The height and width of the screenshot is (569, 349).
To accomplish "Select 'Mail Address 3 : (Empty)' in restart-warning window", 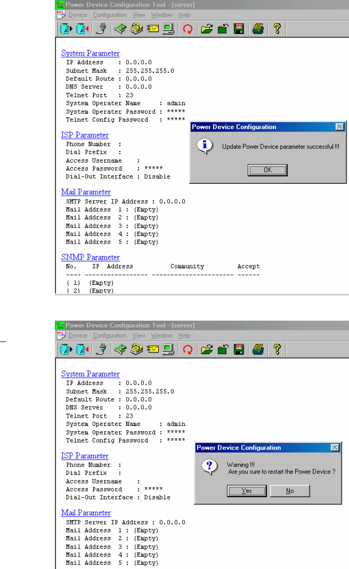I will pyautogui.click(x=112, y=547).
